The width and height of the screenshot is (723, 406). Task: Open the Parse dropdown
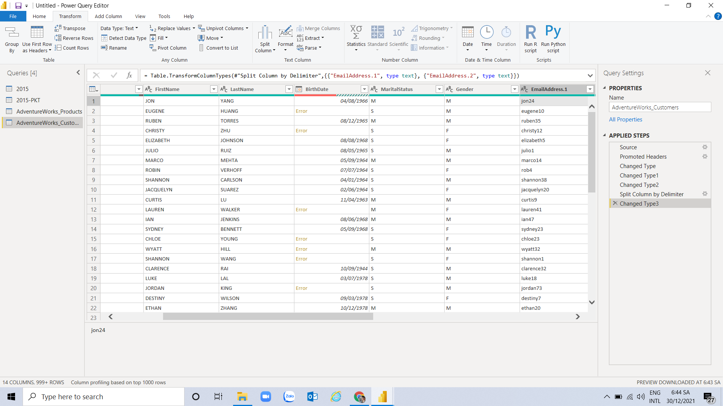click(x=309, y=48)
